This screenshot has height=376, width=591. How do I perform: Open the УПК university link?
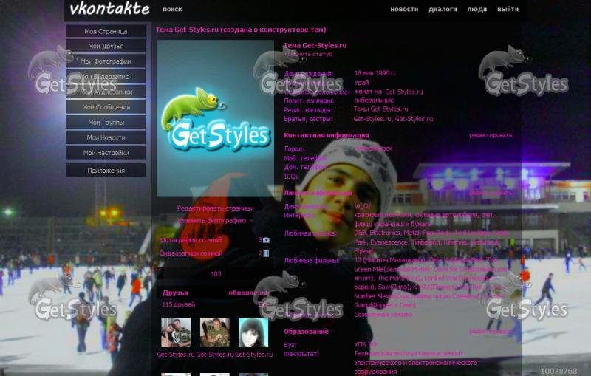365,344
